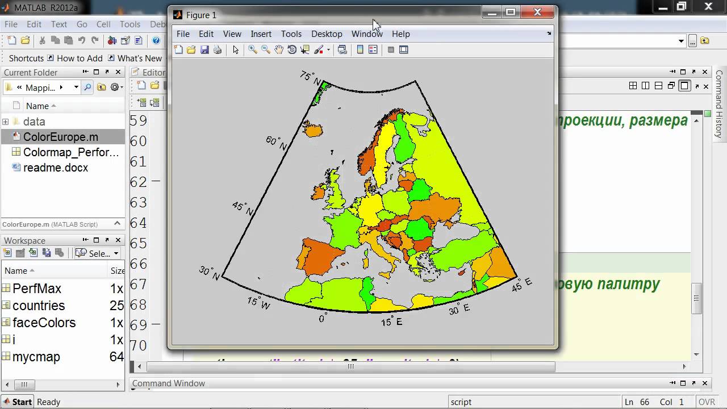Open the Cell menu in MATLAB main window
The width and height of the screenshot is (727, 409).
tap(103, 24)
